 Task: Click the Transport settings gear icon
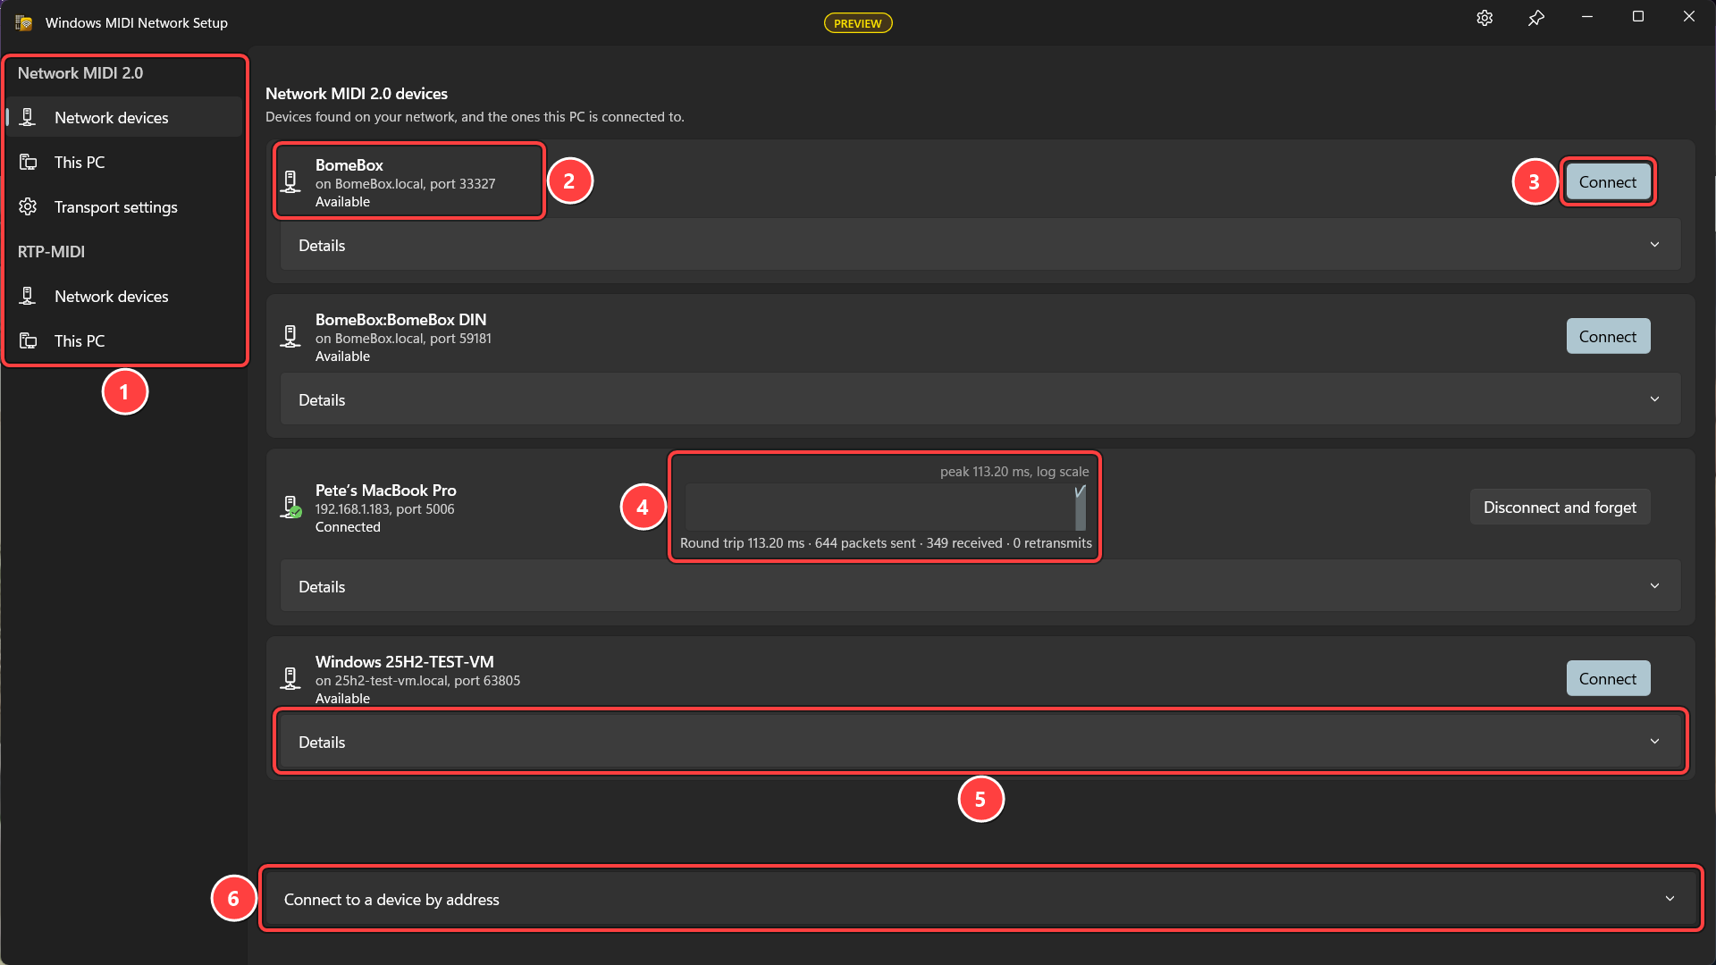pos(28,206)
